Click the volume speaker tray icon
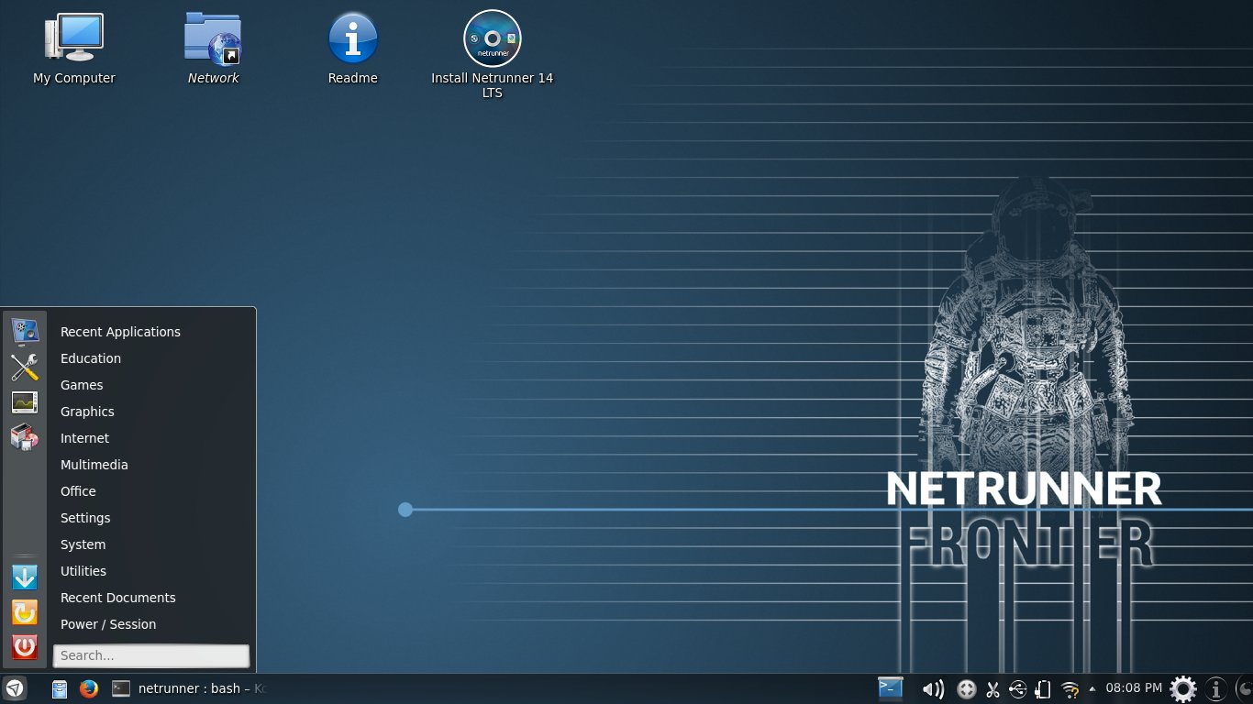This screenshot has width=1253, height=704. pyautogui.click(x=933, y=689)
